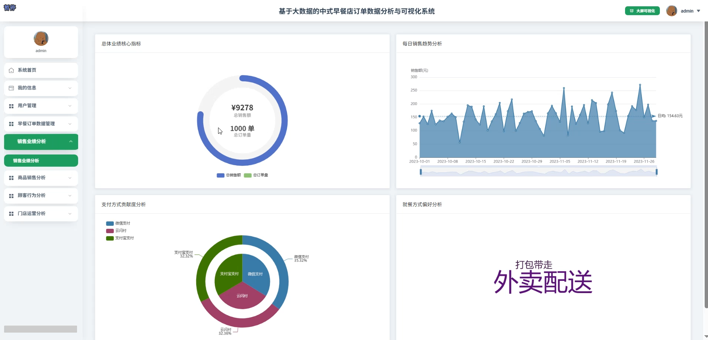Click 支付方式贡献度分析 panel title
This screenshot has width=708, height=340.
pos(124,204)
